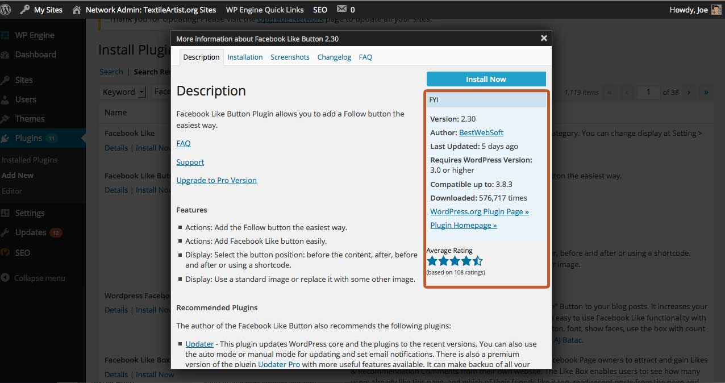
Task: Click the "Recommended Plugins" heading
Action: (217, 307)
